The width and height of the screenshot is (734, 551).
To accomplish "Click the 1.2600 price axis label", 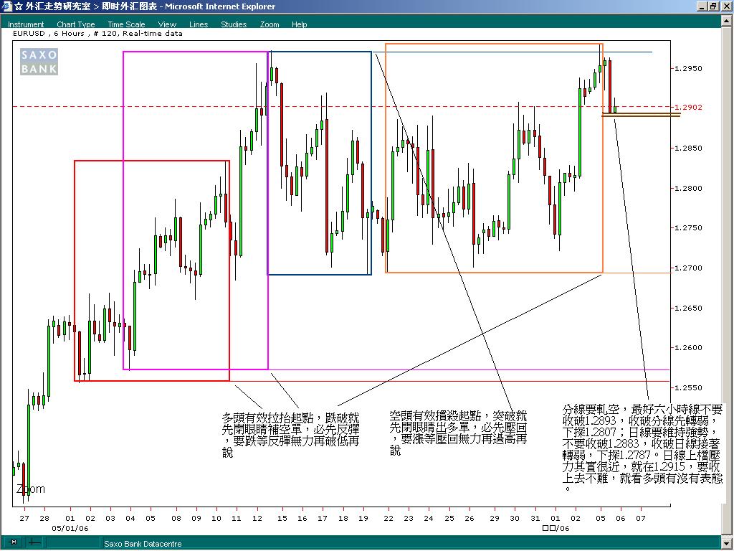I will coord(688,348).
